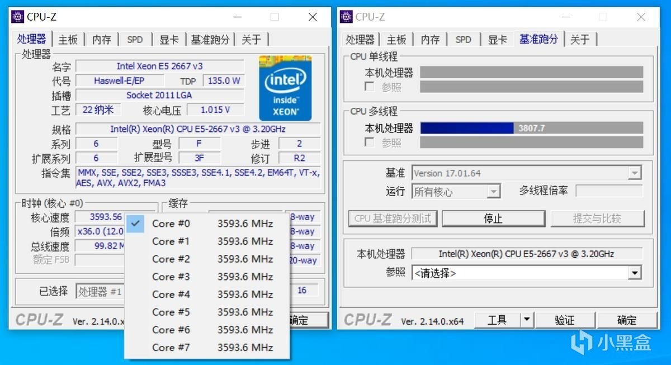Switch to 显卡 tab in right window
The image size is (671, 365).
pyautogui.click(x=497, y=39)
